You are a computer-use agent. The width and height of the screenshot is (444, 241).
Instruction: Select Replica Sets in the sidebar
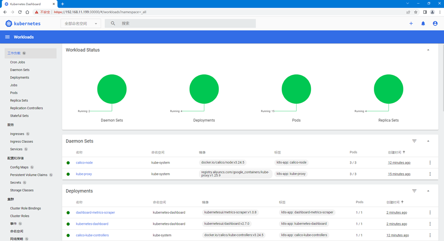coord(19,100)
